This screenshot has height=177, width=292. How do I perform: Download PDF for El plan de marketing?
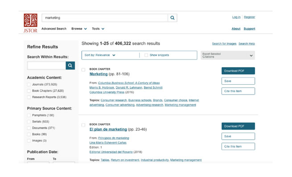pyautogui.click(x=238, y=126)
